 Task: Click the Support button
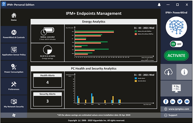[176, 115]
